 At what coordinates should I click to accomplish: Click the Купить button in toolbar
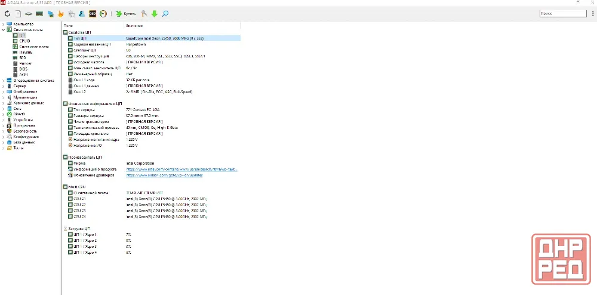[125, 14]
